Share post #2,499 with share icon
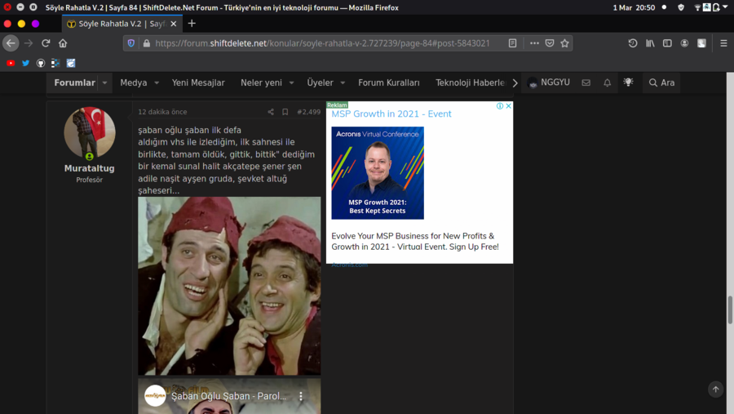This screenshot has width=734, height=414. click(271, 112)
